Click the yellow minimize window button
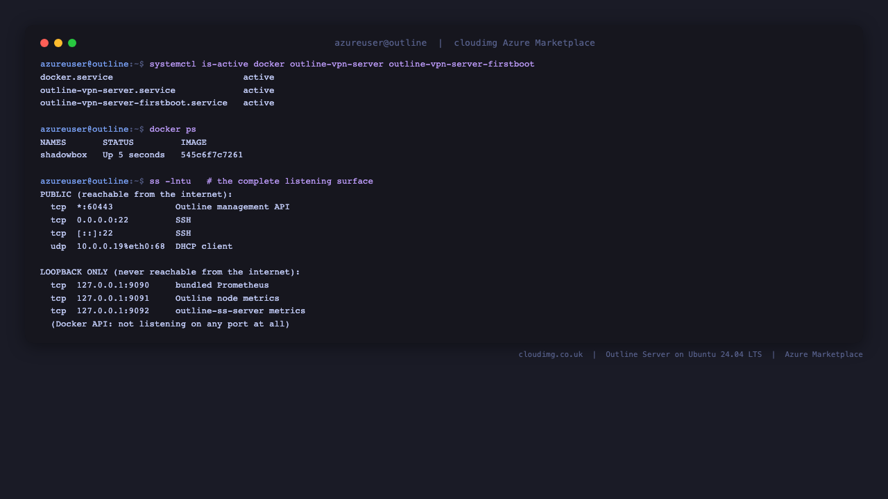Viewport: 888px width, 499px height. tap(58, 43)
